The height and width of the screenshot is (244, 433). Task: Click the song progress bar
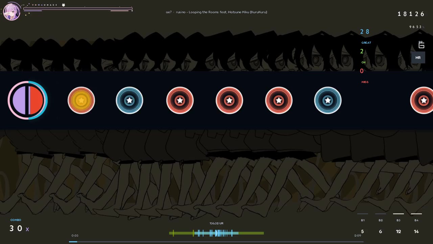(x=216, y=242)
